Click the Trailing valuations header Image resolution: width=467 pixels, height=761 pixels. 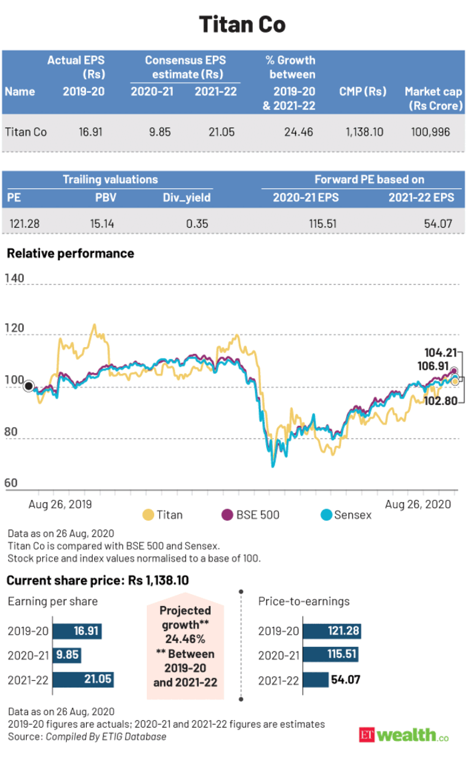(x=110, y=179)
